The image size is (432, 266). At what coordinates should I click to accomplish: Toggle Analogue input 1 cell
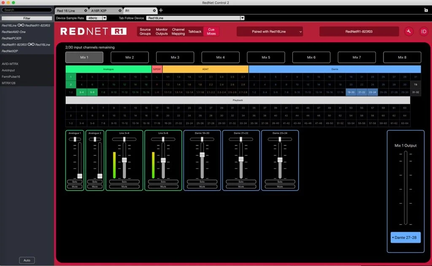(71, 77)
